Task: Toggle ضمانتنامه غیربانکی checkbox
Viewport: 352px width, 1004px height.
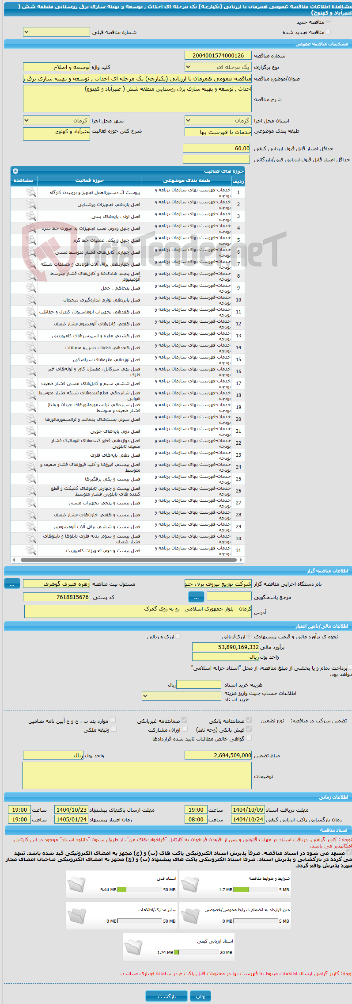Action: 185,720
